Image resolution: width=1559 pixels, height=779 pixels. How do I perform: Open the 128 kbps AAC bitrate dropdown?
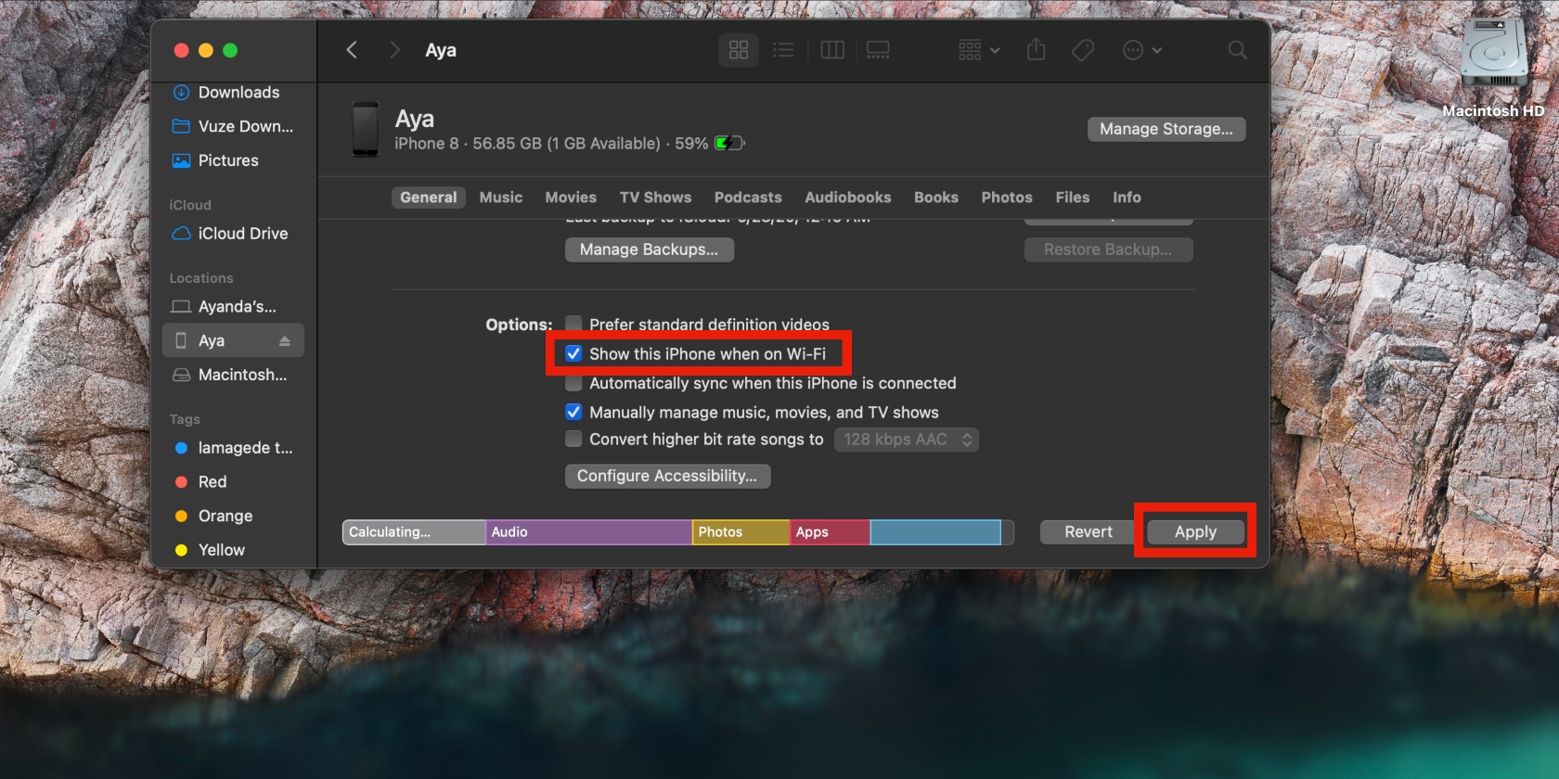[907, 440]
